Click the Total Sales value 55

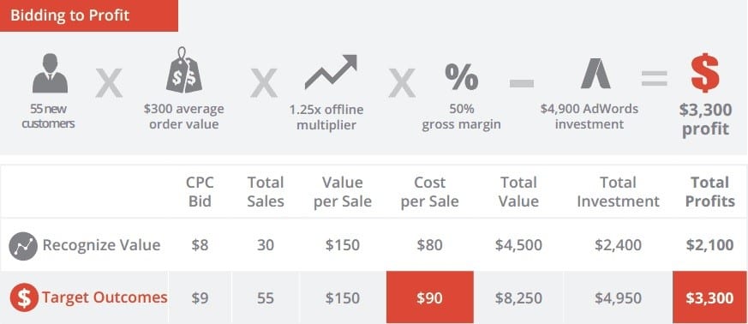(266, 298)
